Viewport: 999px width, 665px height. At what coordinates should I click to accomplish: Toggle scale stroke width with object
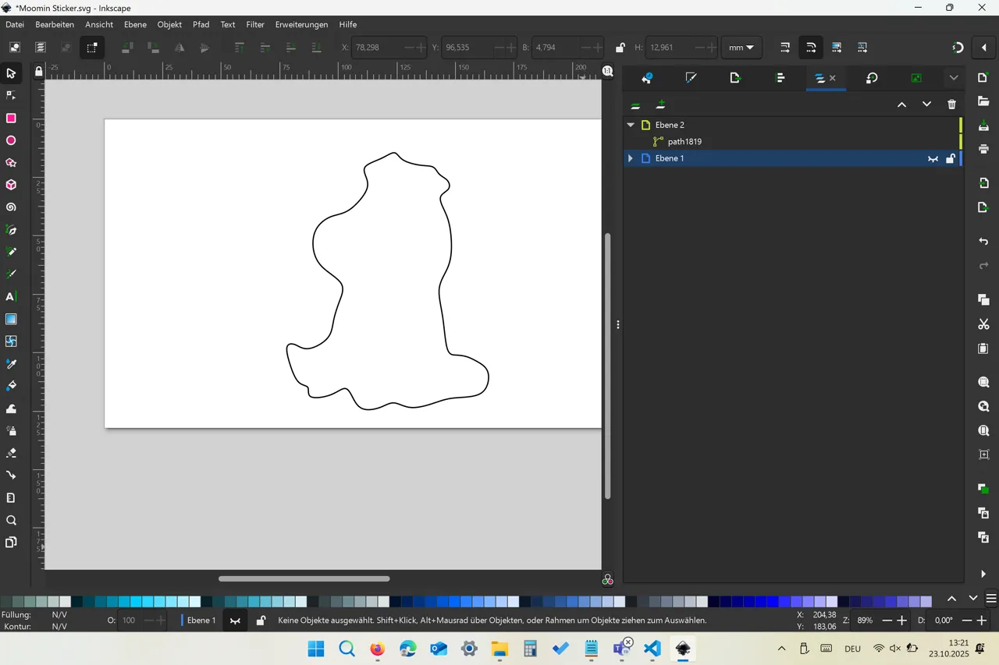(x=785, y=48)
